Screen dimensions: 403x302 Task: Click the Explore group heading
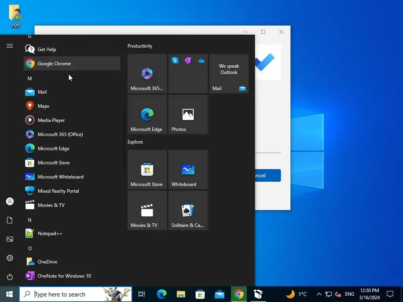click(x=135, y=142)
